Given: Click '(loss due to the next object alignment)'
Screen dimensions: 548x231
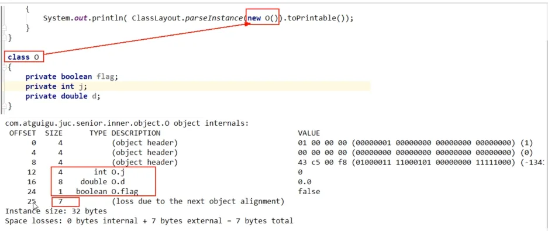Looking at the screenshot, I should tap(198, 201).
